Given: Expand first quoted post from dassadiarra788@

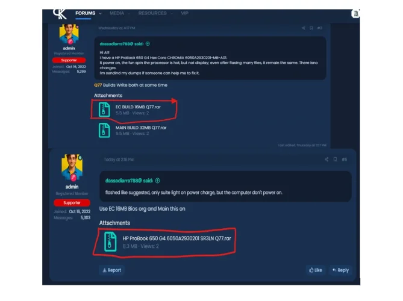Looking at the screenshot, I should (x=148, y=44).
